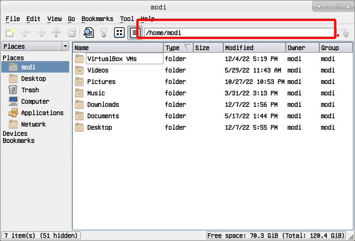Select the Videos folder icon

[x=79, y=70]
